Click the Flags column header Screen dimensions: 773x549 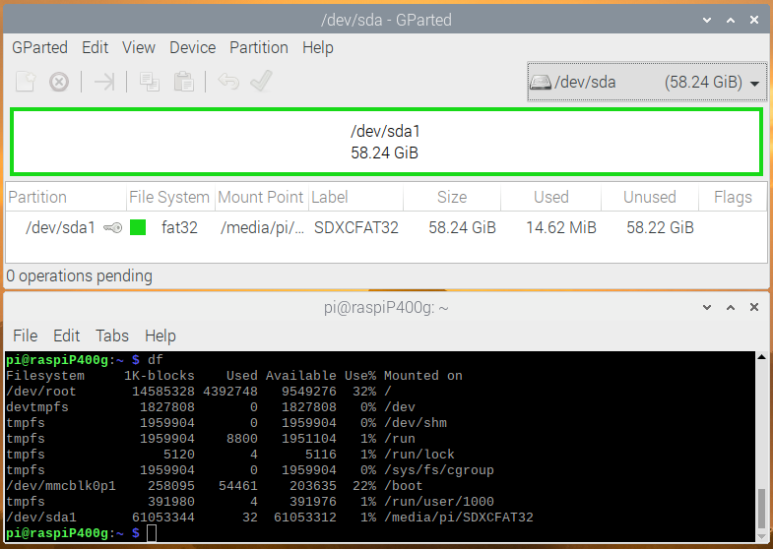[733, 197]
